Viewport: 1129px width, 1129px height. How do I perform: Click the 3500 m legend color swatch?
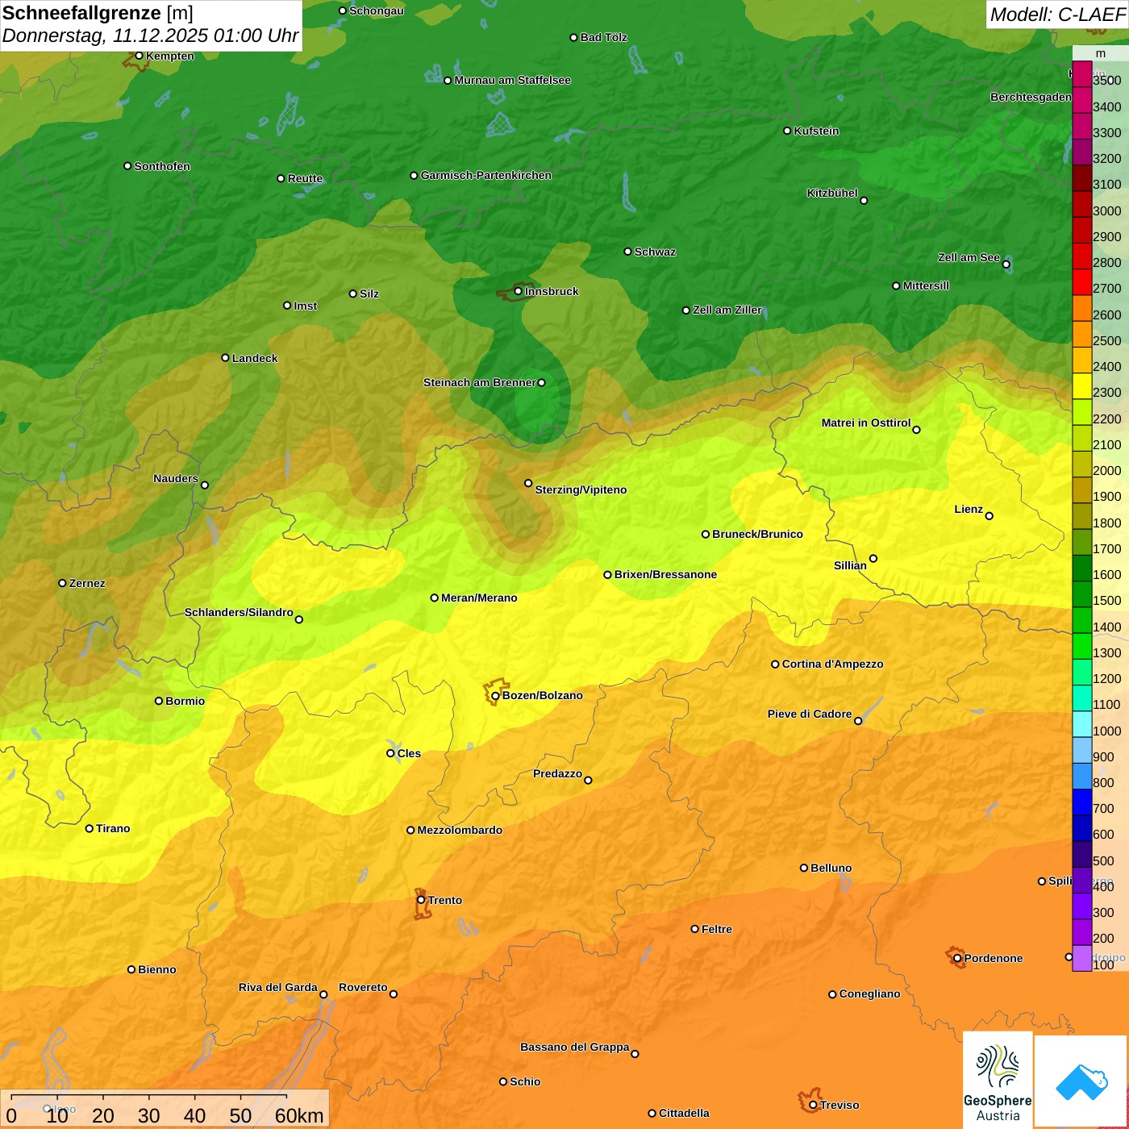pos(1081,74)
